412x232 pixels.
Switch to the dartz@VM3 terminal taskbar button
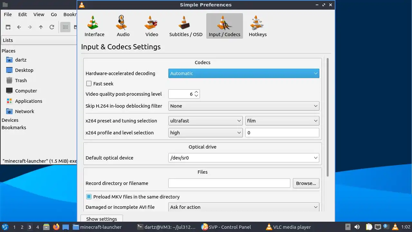click(166, 227)
